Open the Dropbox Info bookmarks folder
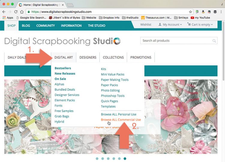 click(109, 18)
